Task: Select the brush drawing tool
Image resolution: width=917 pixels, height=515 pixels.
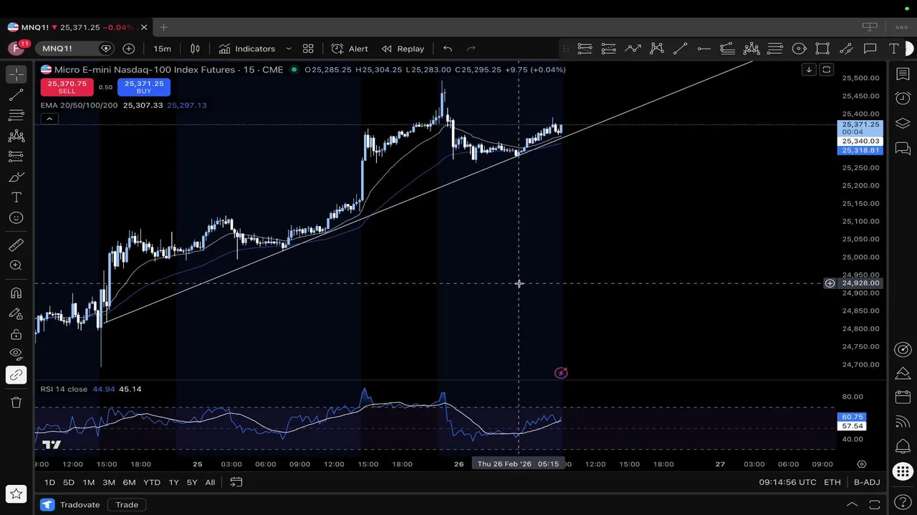Action: [16, 177]
